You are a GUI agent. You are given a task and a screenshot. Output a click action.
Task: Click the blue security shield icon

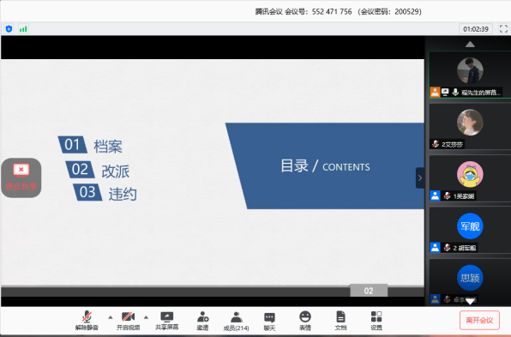(x=9, y=29)
